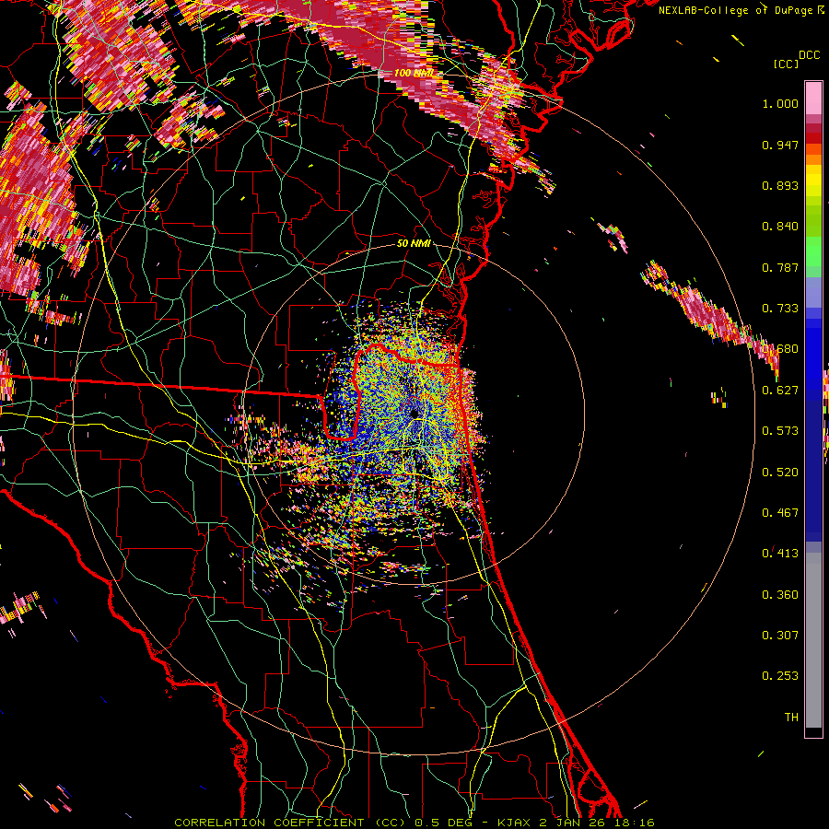Click the 18:16 timestamp in the caption
Image resolution: width=829 pixels, height=829 pixels.
coord(636,823)
